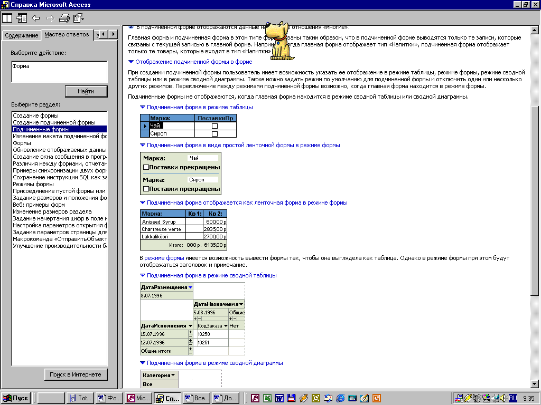Toggle ПоставкиПр checkbox in Чай row
Screen dimensions: 541x405
[214, 126]
